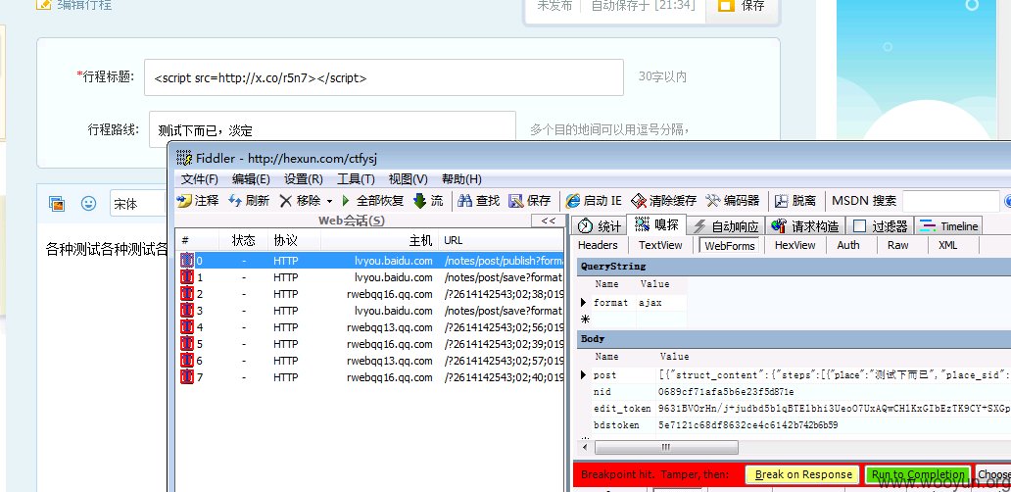This screenshot has height=492, width=1011.
Task: Click the new-row asterisk in QueryString grid
Action: click(x=586, y=320)
